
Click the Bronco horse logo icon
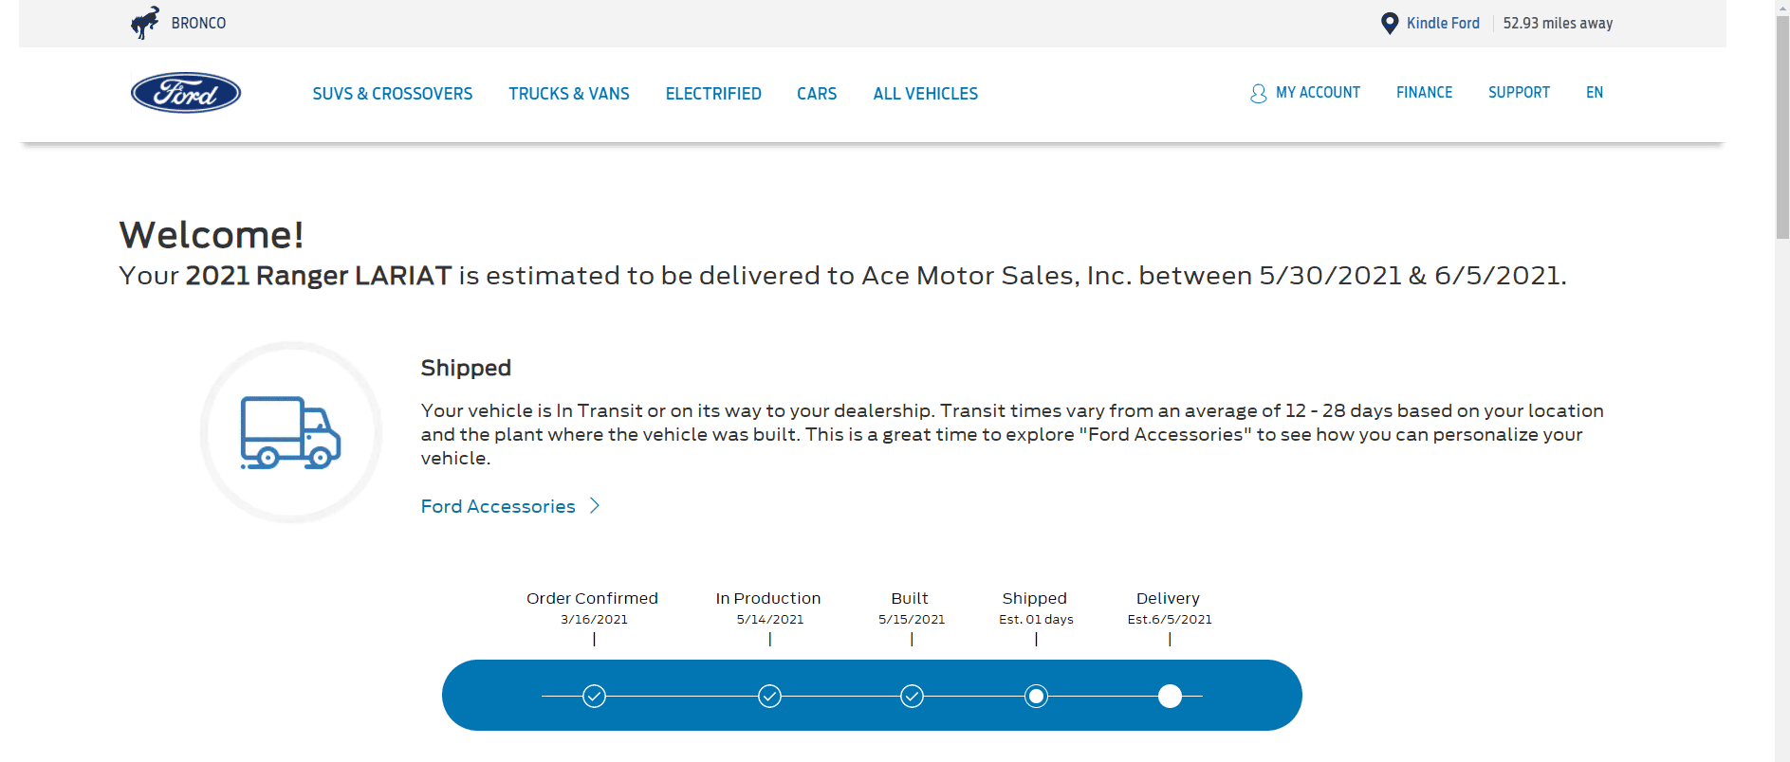tap(145, 23)
